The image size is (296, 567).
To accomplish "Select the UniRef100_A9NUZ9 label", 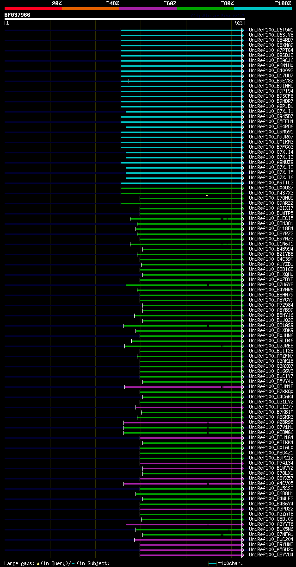I will 271,162.
